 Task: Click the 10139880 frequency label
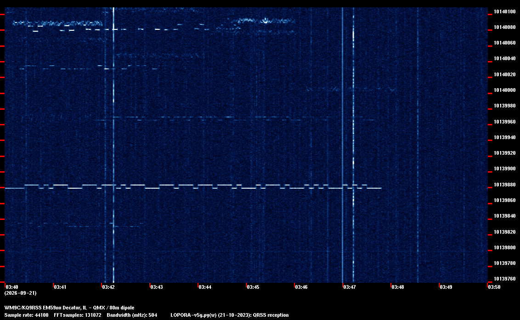(x=505, y=185)
